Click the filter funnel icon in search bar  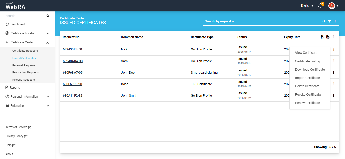point(330,21)
